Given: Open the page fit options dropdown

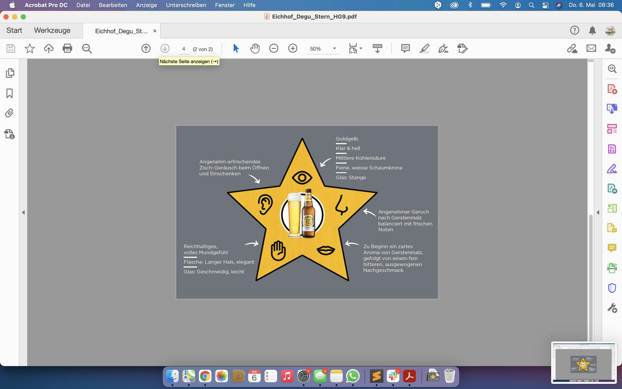Looking at the screenshot, I should coord(361,49).
